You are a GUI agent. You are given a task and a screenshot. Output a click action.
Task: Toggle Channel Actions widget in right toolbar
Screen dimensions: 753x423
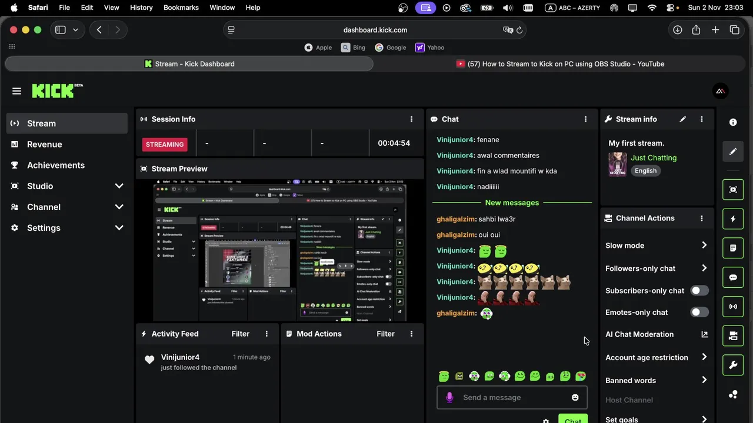[x=733, y=336]
